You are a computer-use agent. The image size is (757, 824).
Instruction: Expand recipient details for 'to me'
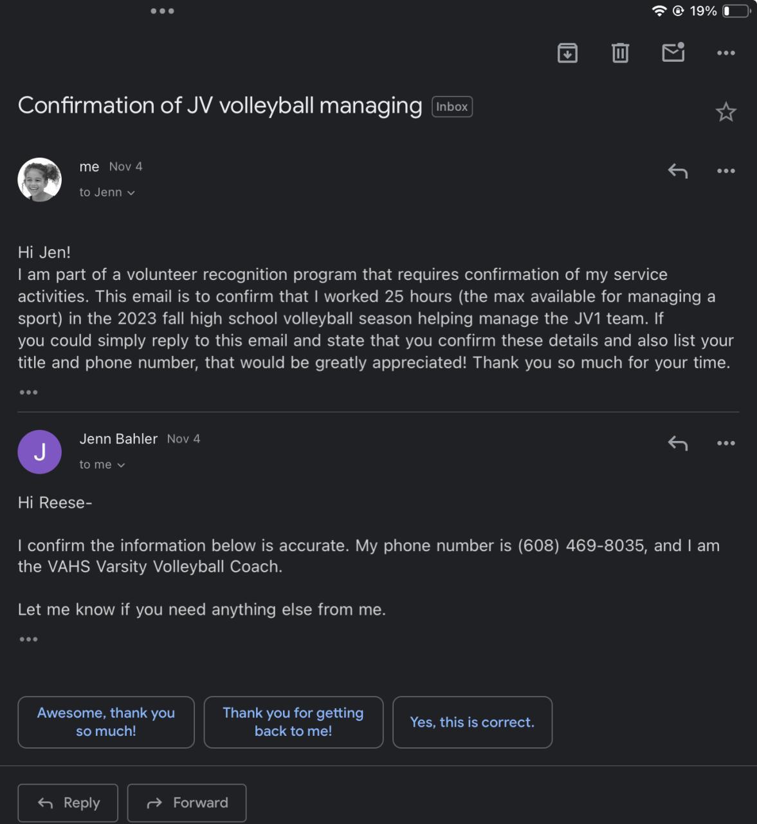tap(102, 465)
